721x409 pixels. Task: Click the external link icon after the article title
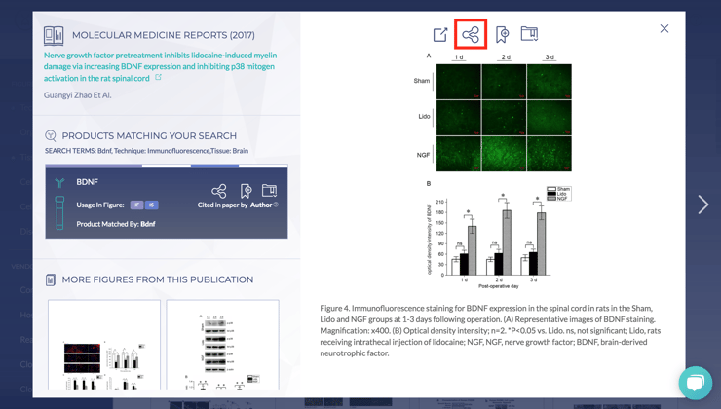point(158,77)
